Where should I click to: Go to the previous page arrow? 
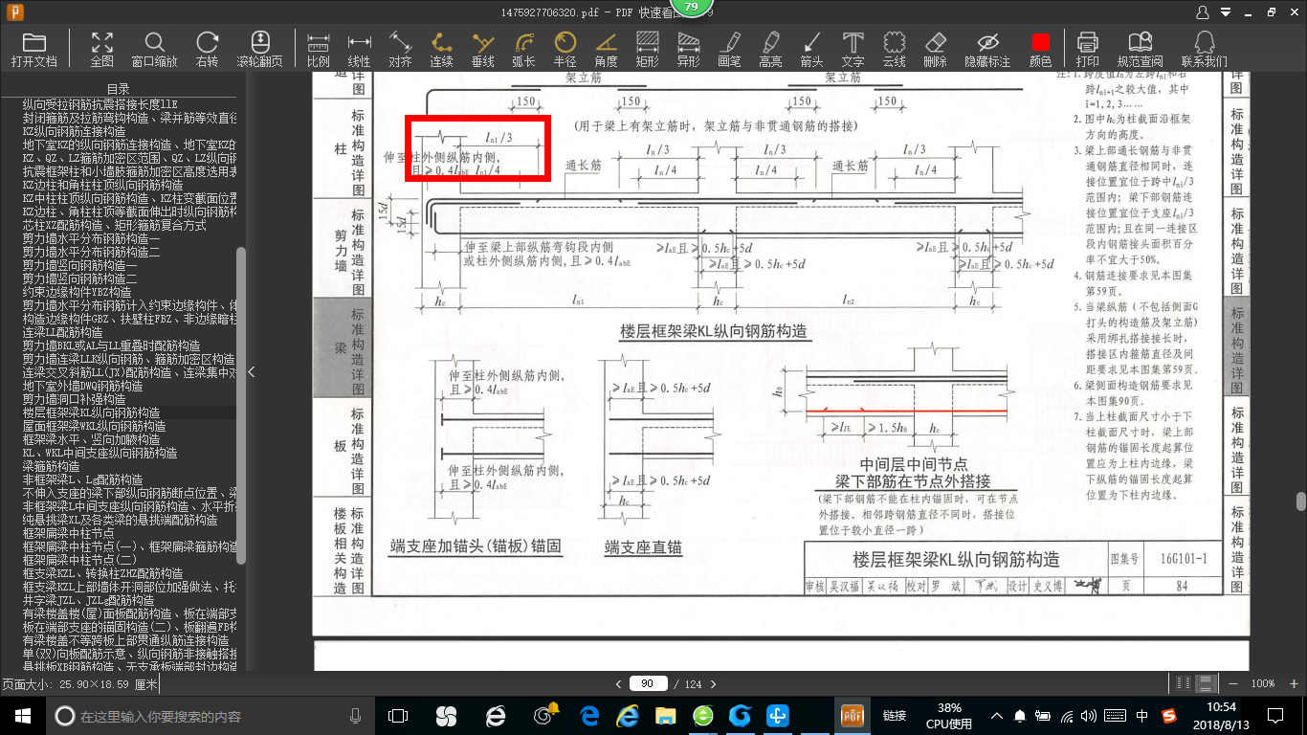tap(619, 683)
